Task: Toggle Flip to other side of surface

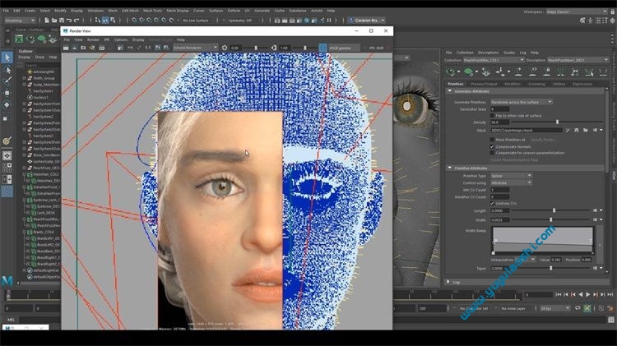Action: point(492,116)
